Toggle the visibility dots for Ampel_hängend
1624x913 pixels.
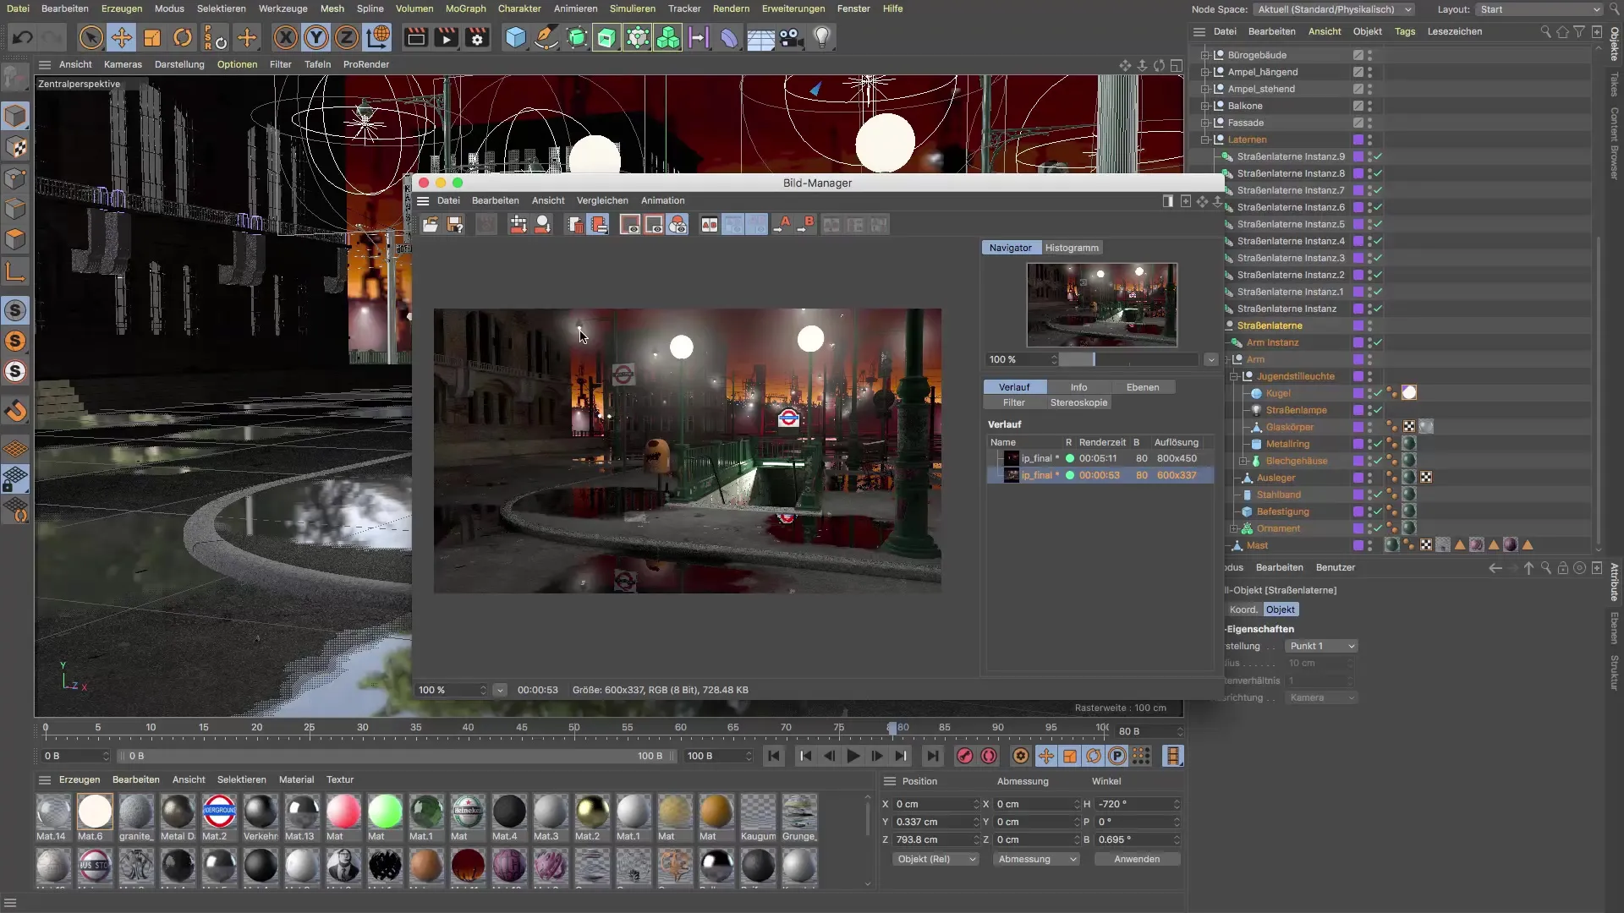(x=1370, y=72)
